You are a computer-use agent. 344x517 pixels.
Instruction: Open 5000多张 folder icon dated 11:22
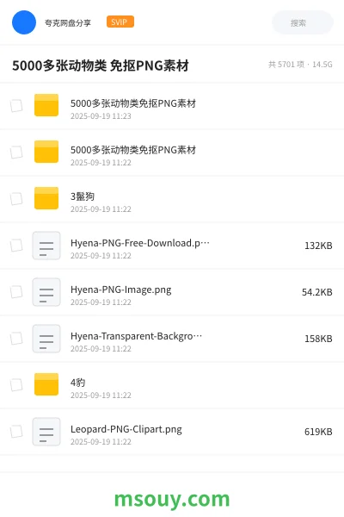pos(46,152)
